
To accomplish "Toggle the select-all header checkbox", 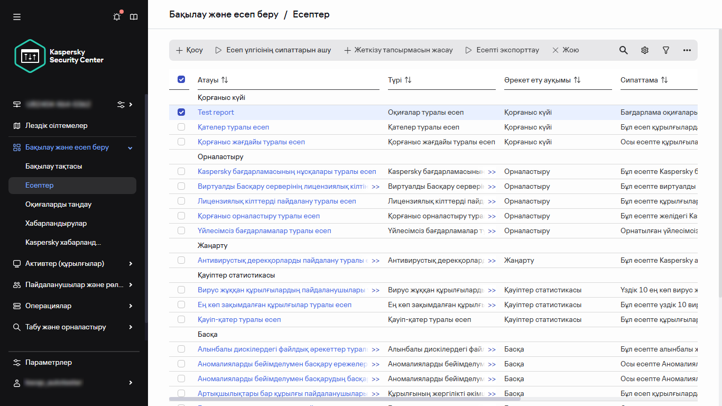I will [181, 79].
